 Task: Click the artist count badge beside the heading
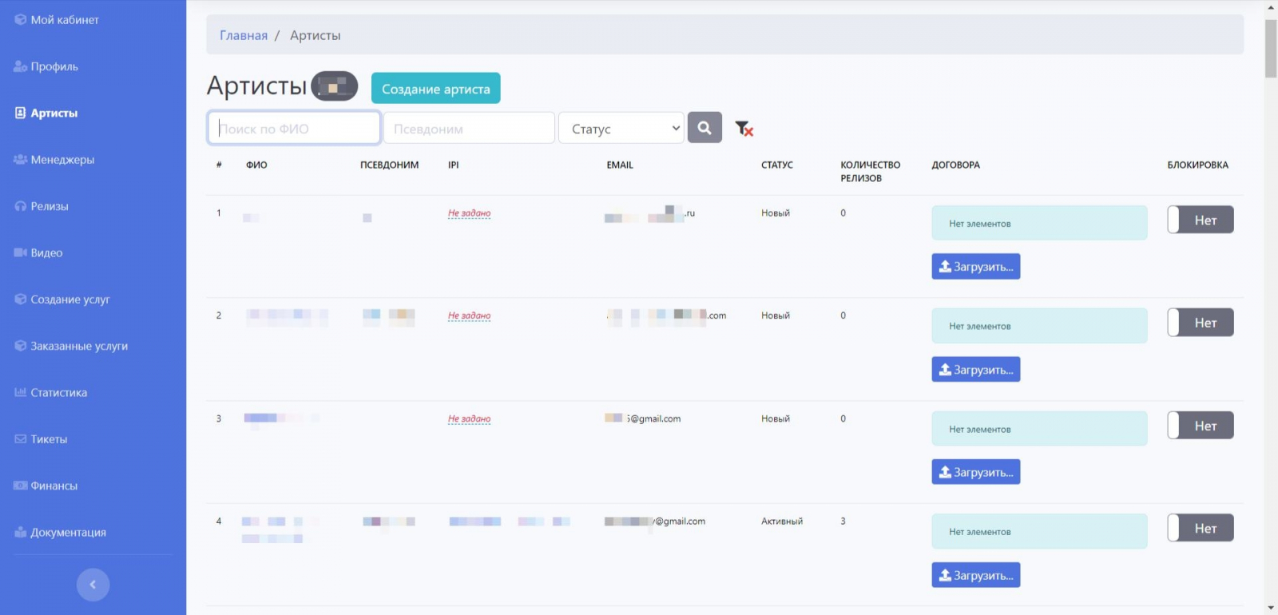pos(334,86)
